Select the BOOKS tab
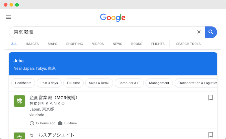Viewport: 226px width, 139px height. tap(137, 44)
